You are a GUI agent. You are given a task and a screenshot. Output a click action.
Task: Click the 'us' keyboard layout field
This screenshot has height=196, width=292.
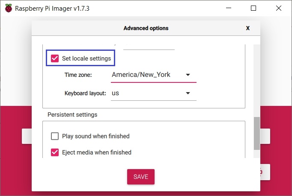pos(146,93)
